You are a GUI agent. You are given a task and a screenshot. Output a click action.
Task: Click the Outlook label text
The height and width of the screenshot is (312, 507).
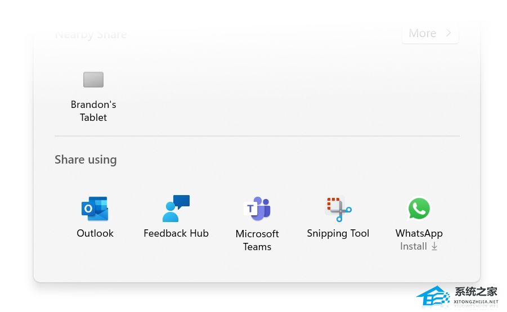95,233
